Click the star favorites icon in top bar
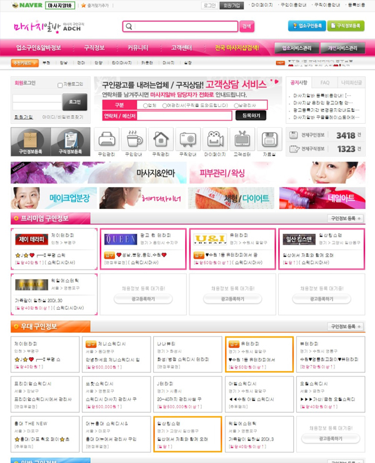375x463 pixels. [84, 5]
